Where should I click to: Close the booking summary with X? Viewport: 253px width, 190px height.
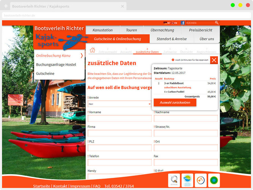pyautogui.click(x=214, y=60)
